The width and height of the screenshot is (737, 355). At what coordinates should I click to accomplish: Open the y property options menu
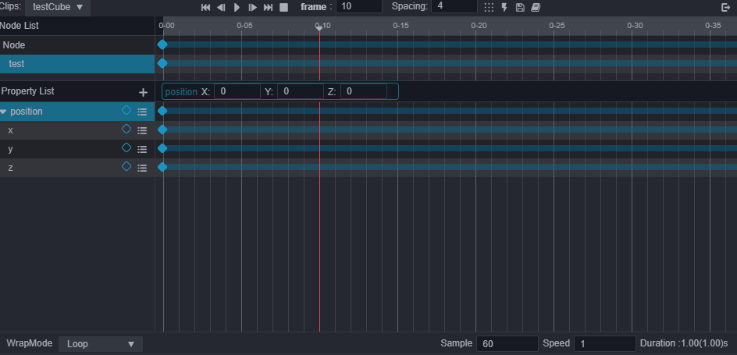142,149
